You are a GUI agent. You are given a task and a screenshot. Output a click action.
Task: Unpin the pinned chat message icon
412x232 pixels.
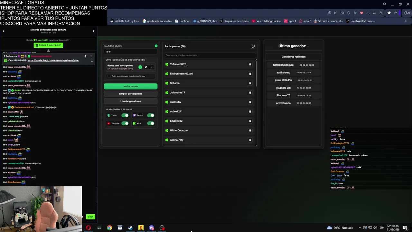[85, 56]
